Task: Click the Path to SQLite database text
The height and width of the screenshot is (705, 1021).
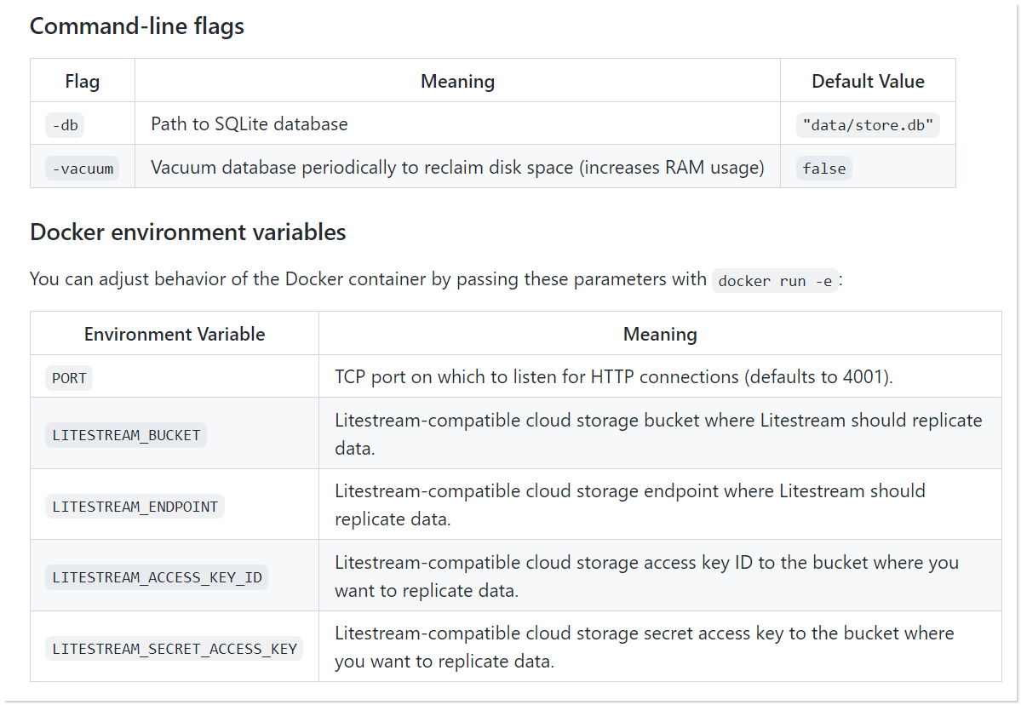Action: pos(250,124)
